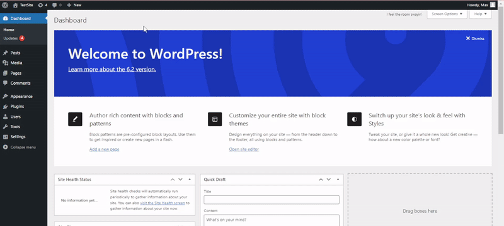The image size is (504, 226).
Task: Toggle the Quick Draft panel collapse arrow
Action: tap(338, 180)
